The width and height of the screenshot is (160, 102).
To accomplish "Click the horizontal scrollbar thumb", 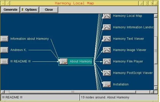I will coord(73,92).
